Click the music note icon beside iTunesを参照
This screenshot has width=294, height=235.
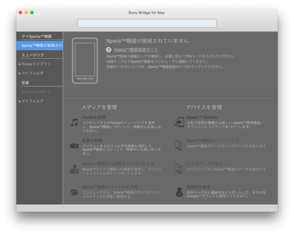coord(74,122)
